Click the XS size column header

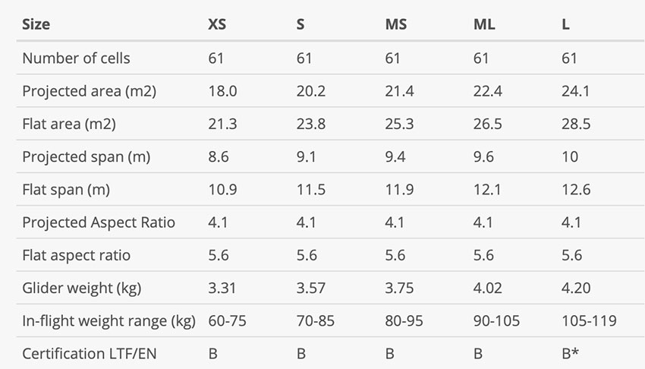click(x=217, y=24)
